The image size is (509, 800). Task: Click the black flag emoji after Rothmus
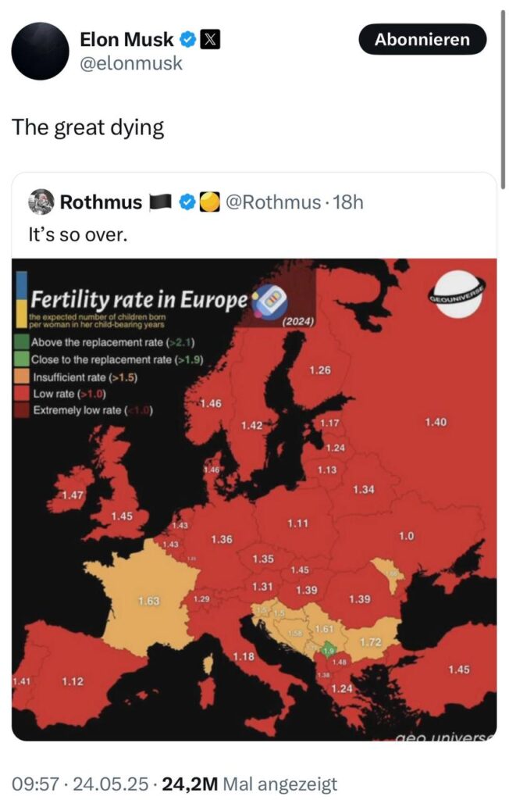[x=160, y=203]
